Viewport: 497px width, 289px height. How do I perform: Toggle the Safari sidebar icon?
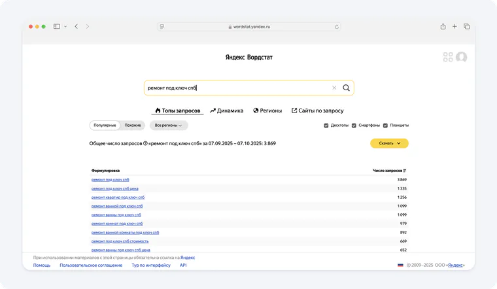(57, 27)
